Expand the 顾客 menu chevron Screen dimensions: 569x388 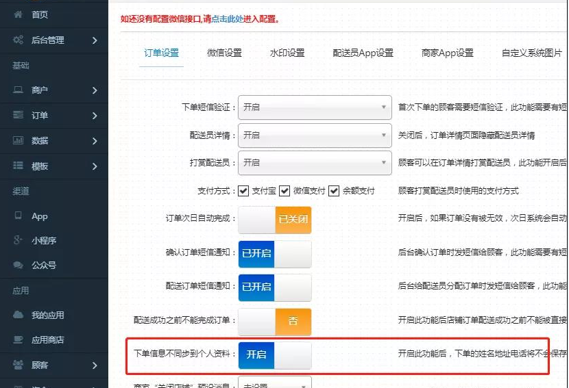pyautogui.click(x=95, y=365)
